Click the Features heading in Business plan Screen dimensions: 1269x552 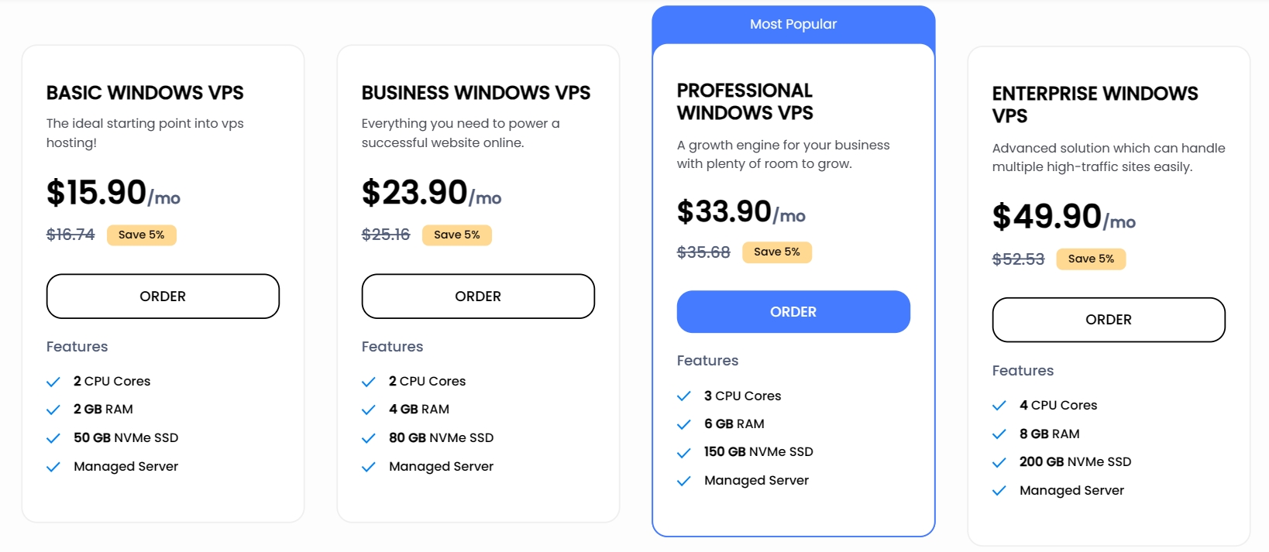pyautogui.click(x=392, y=346)
